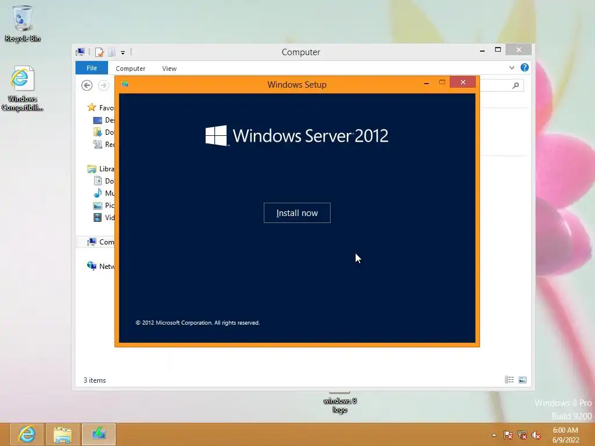Screen dimensions: 595x446
Task: Select the Downloads item under Favorites
Action: (x=103, y=132)
